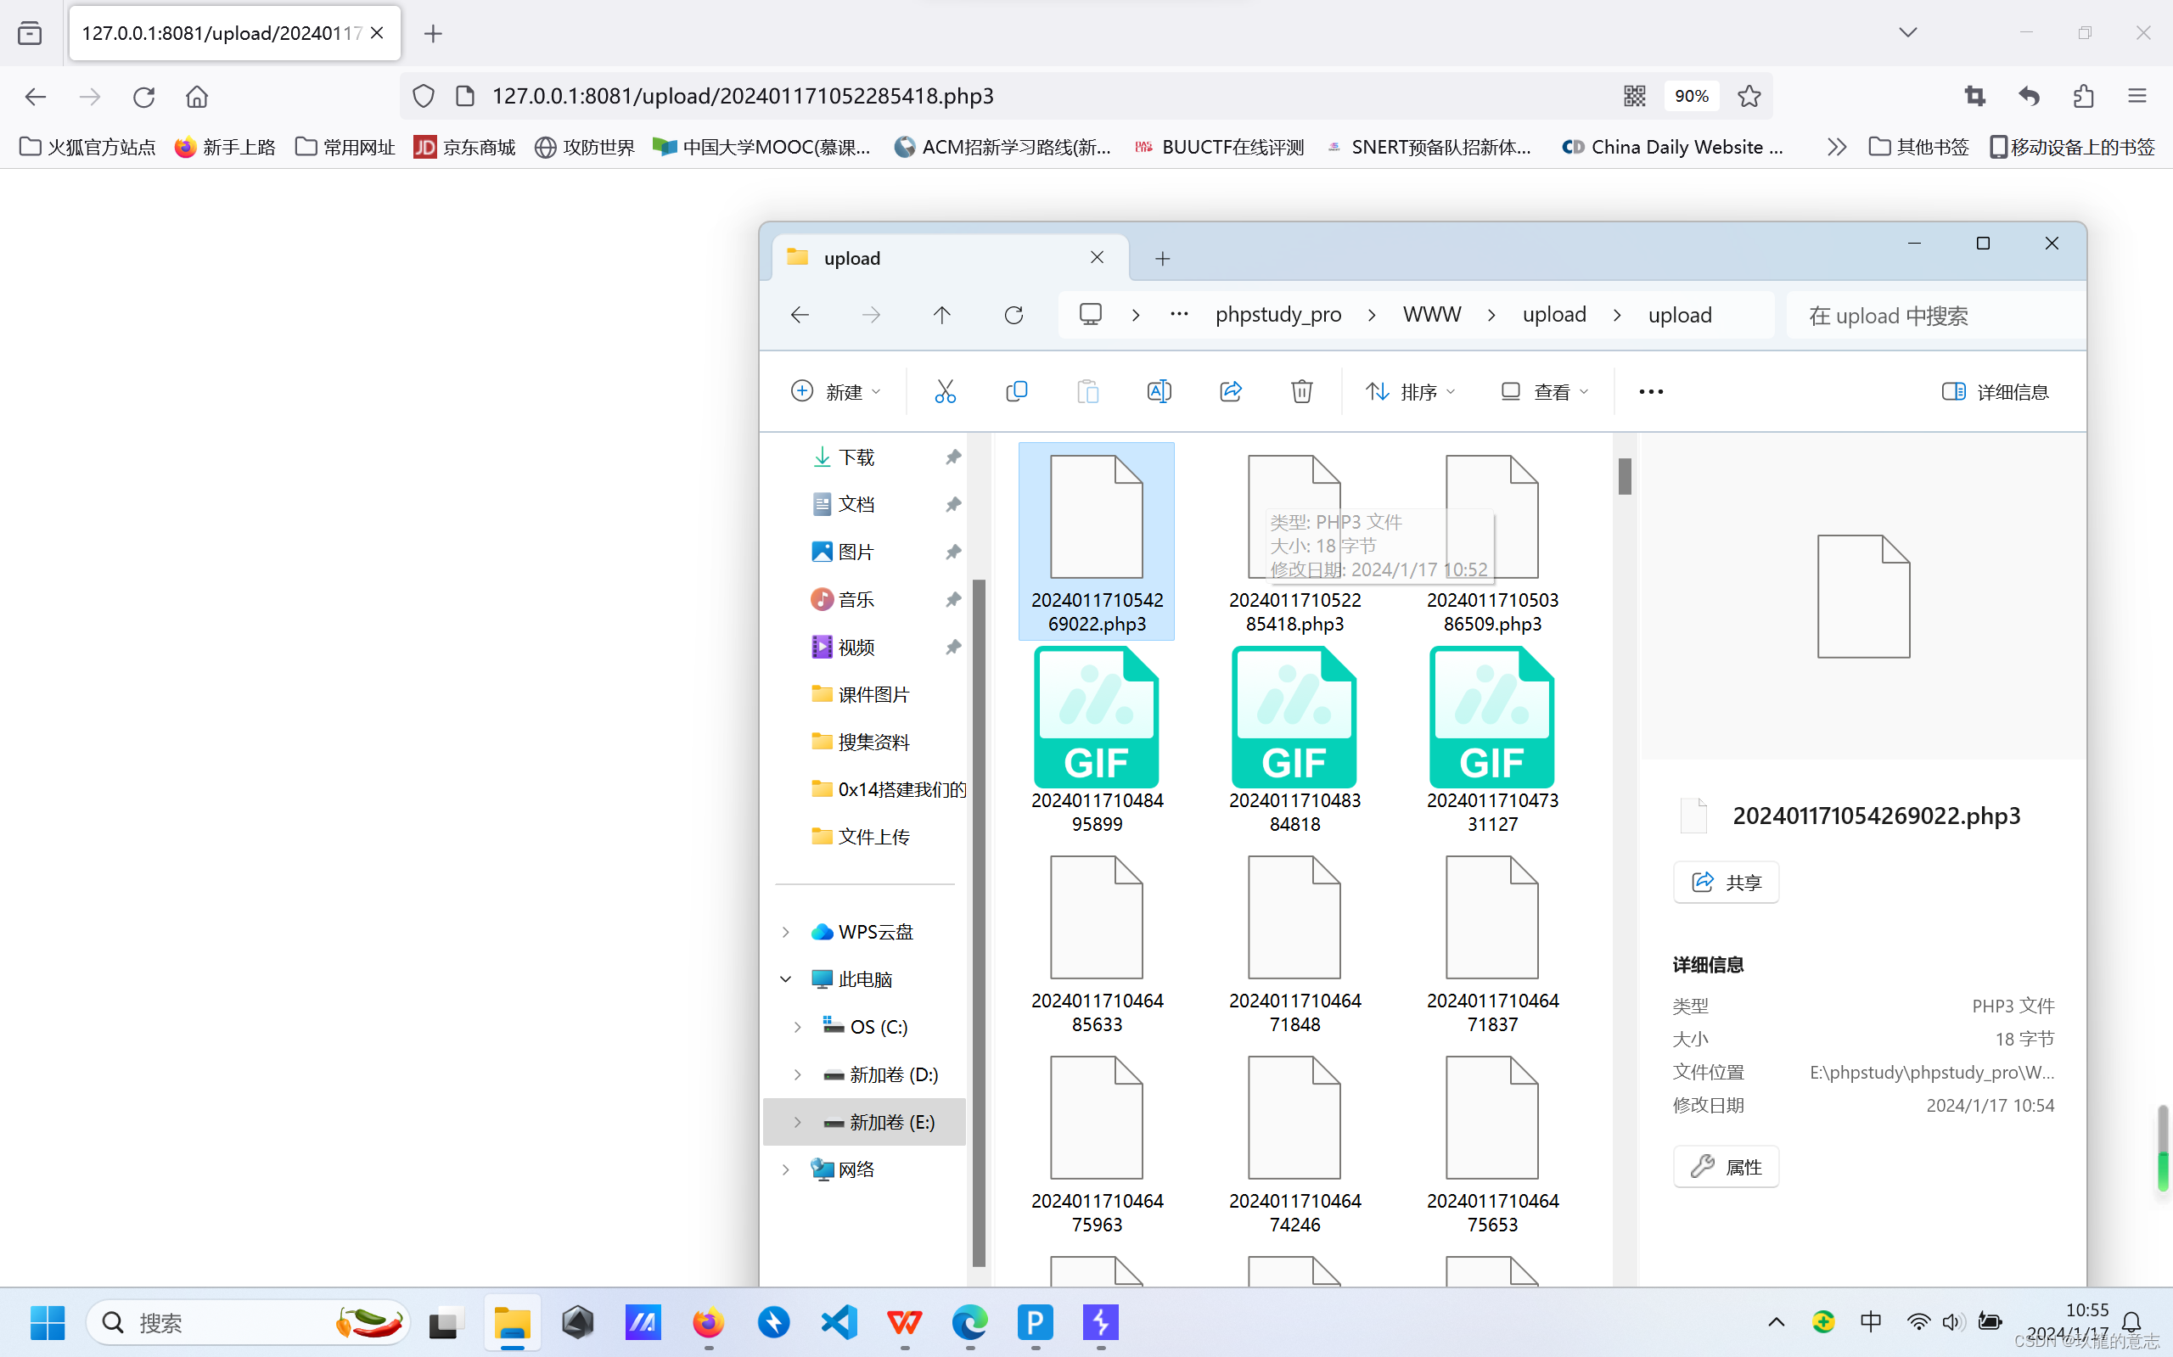This screenshot has height=1357, width=2173.
Task: Select GIF file 2024011710484 95899
Action: pyautogui.click(x=1097, y=742)
